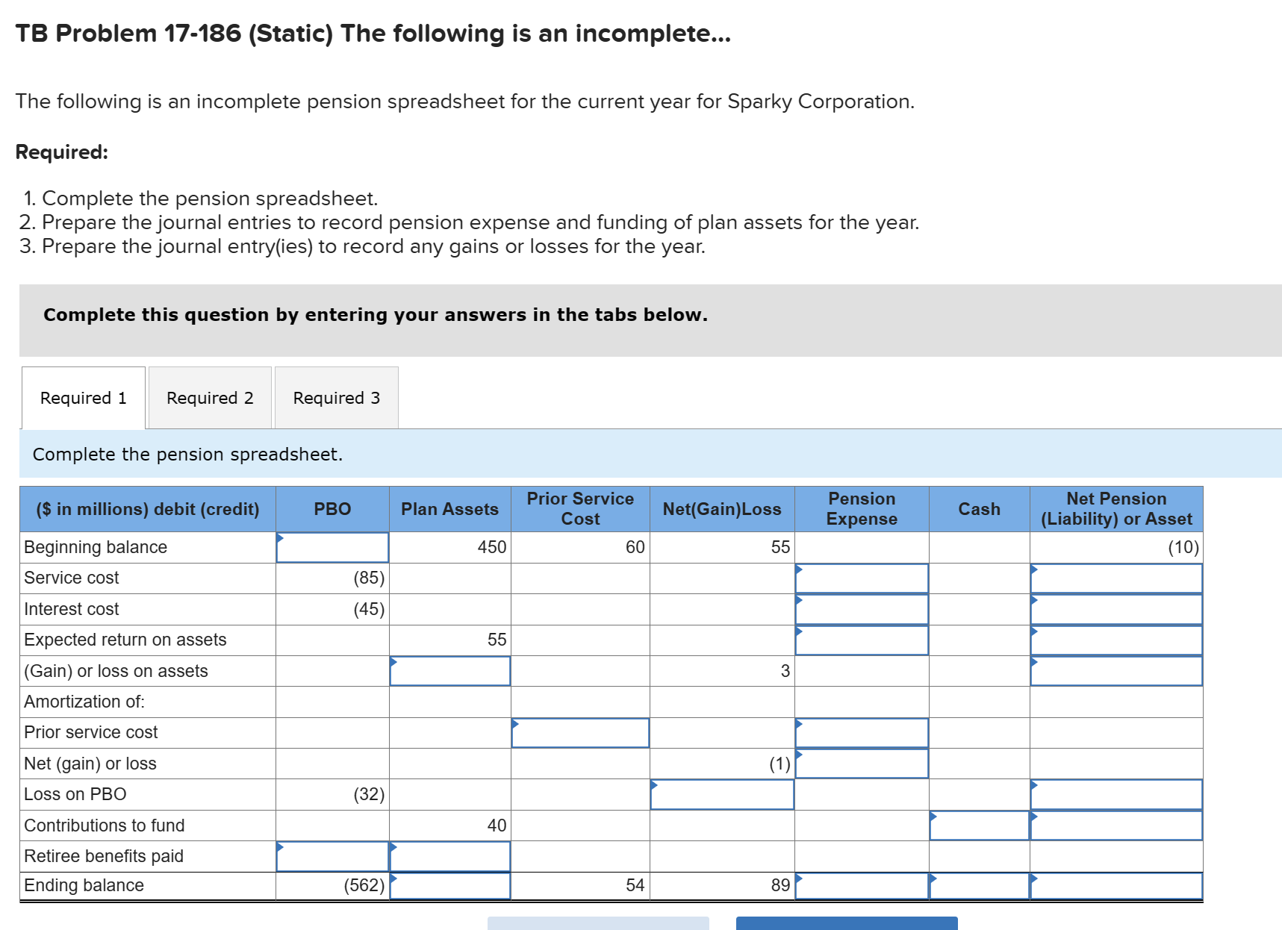The image size is (1282, 930).
Task: Select the Prior service cost amortization input cell
Action: (x=581, y=732)
